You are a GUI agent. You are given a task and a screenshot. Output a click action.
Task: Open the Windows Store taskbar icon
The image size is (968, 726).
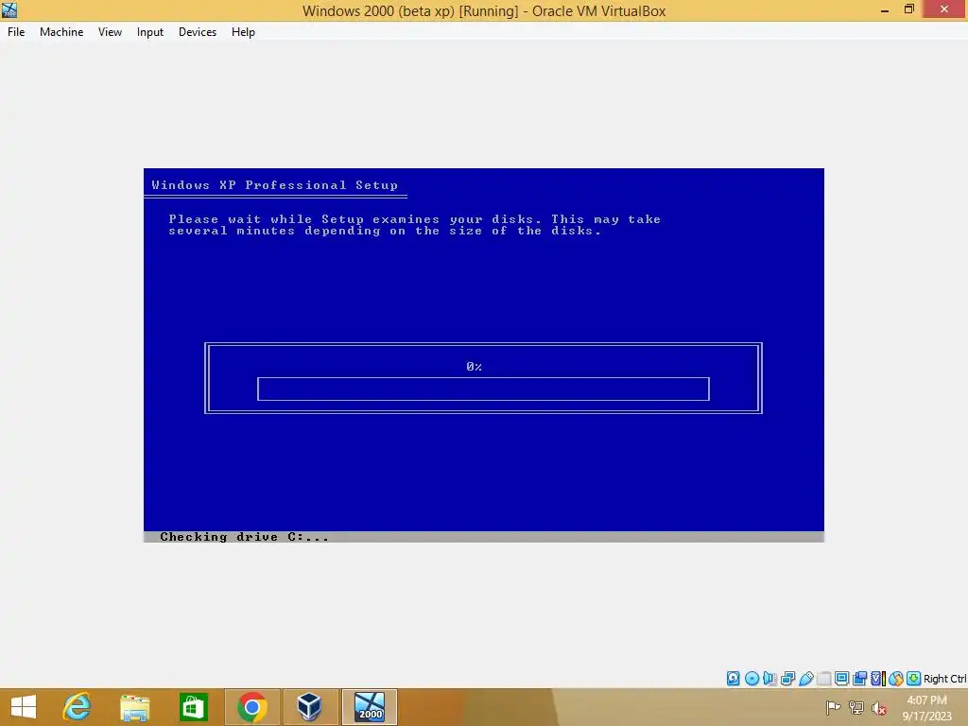(193, 707)
